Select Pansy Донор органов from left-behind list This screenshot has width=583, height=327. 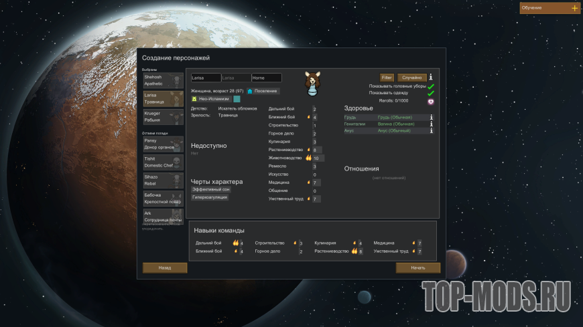[163, 144]
